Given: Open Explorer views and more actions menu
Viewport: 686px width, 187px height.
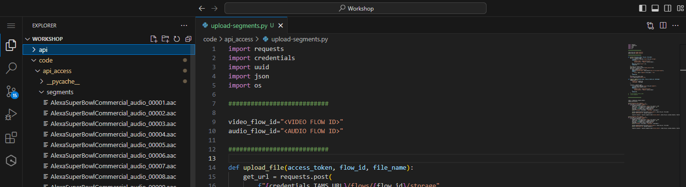Looking at the screenshot, I should pos(184,25).
